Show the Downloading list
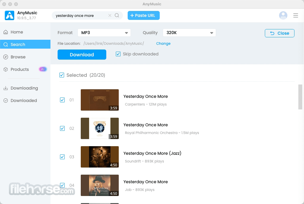The height and width of the screenshot is (204, 304). coord(25,88)
